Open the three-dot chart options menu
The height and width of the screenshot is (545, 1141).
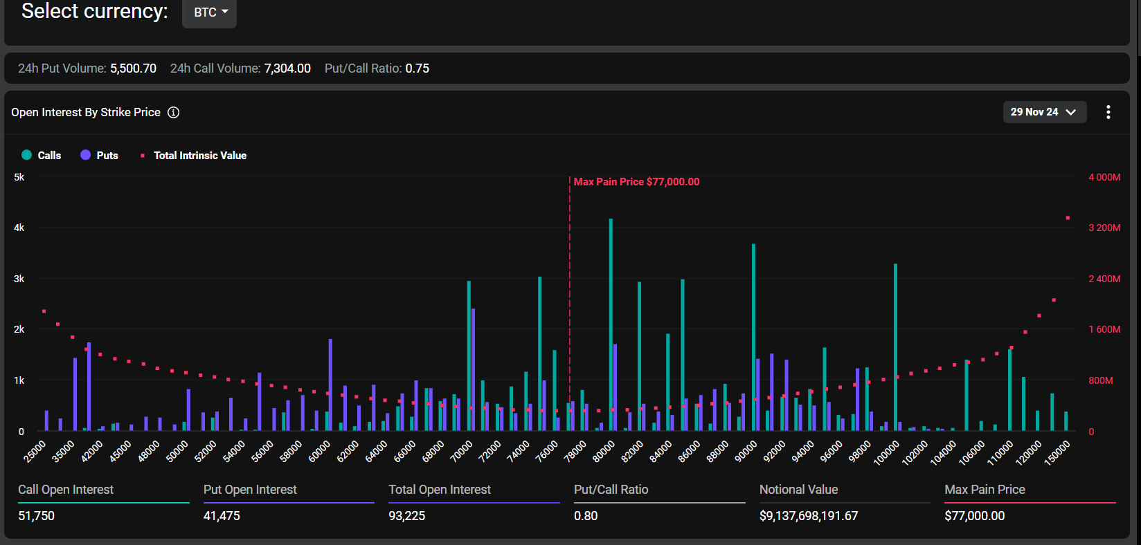pos(1108,112)
